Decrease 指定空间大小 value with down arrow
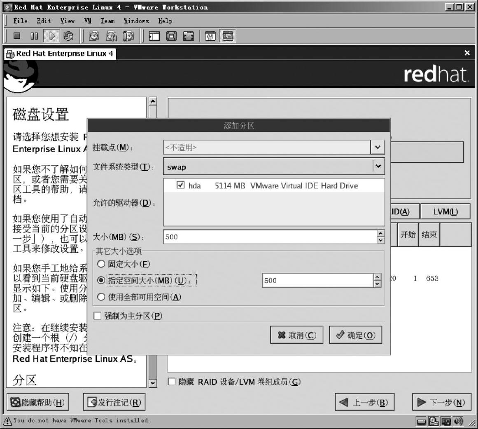This screenshot has width=478, height=429. click(378, 284)
